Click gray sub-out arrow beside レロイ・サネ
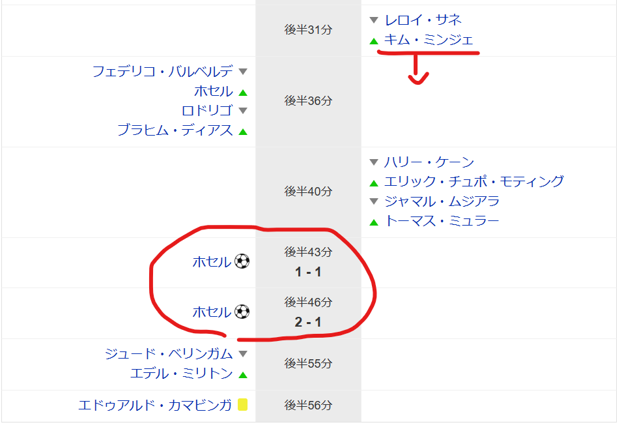This screenshot has width=624, height=429. pyautogui.click(x=373, y=20)
